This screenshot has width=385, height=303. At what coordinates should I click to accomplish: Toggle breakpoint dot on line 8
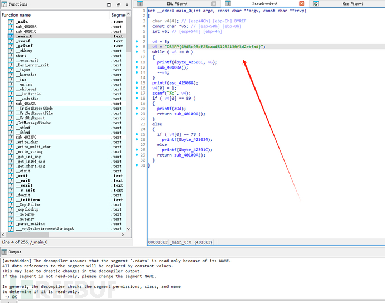tap(137, 47)
